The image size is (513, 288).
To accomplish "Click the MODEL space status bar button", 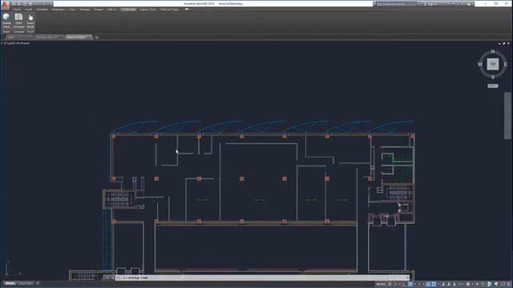I will tap(381, 284).
